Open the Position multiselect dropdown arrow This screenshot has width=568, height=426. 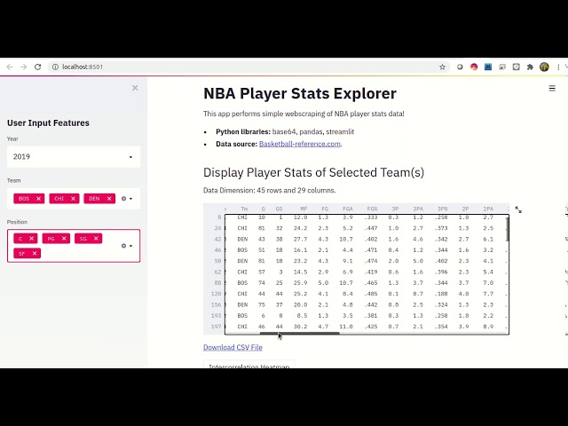point(130,246)
